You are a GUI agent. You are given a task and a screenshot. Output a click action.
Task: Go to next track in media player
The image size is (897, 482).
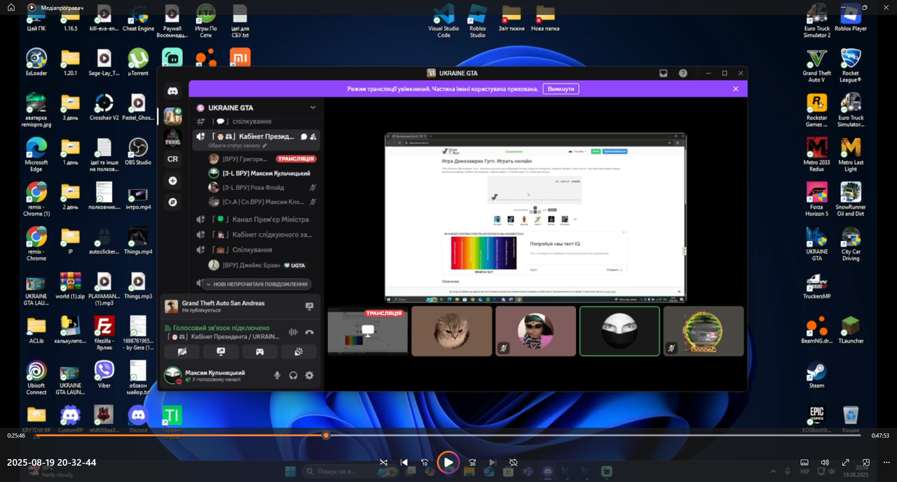[x=493, y=462]
